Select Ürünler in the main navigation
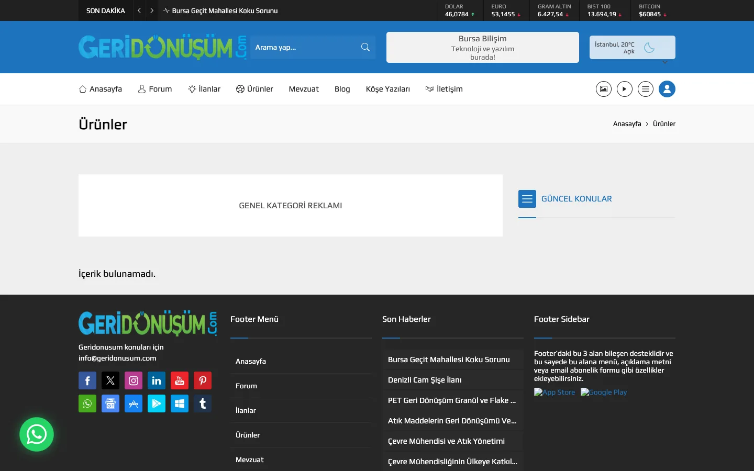 pyautogui.click(x=254, y=89)
